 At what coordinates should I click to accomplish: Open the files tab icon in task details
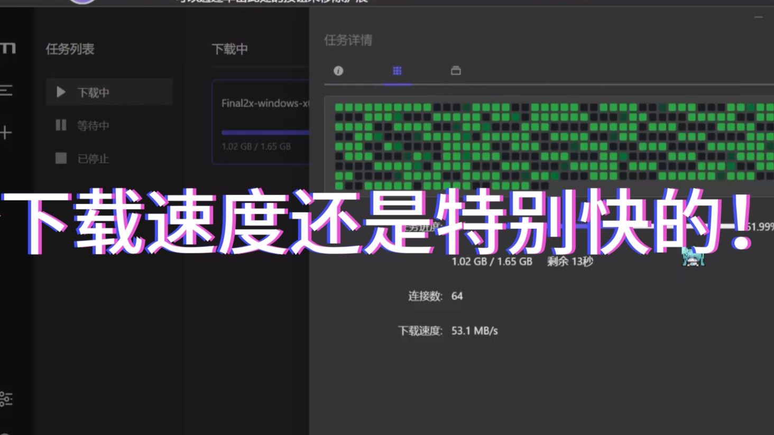(x=456, y=71)
